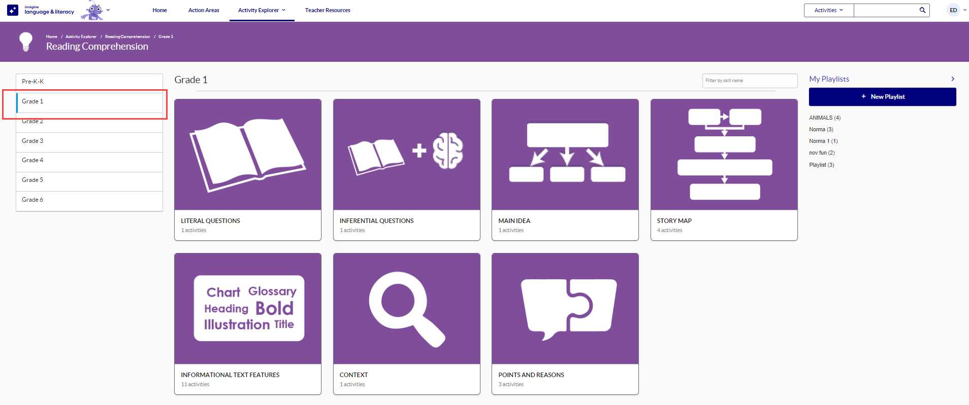Open the Main Idea diagram tile

point(565,155)
